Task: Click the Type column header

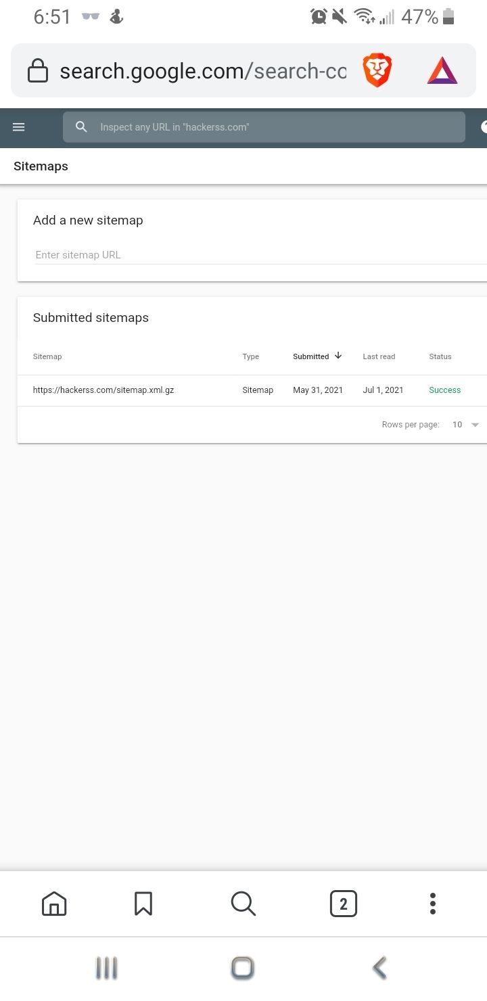Action: (x=250, y=356)
